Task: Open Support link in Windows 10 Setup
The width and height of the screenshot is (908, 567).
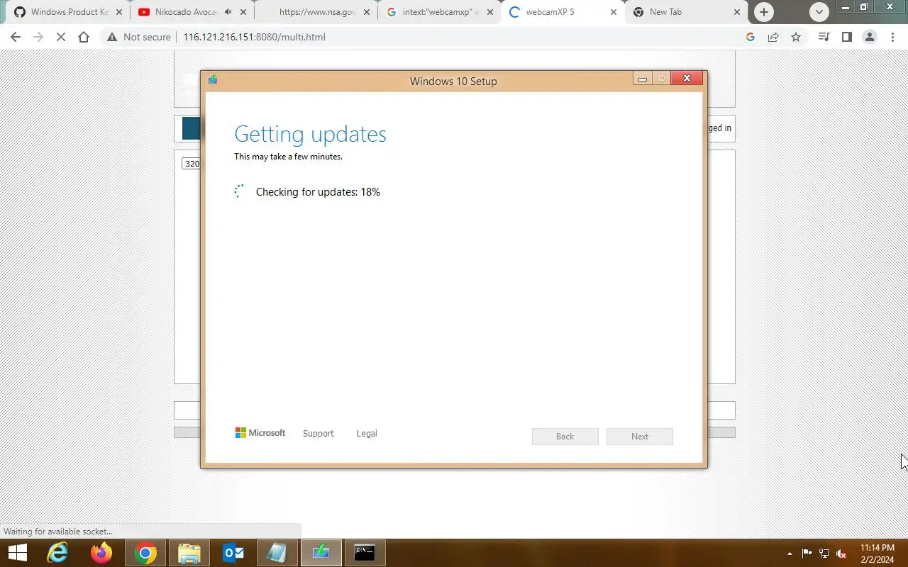Action: pos(318,433)
